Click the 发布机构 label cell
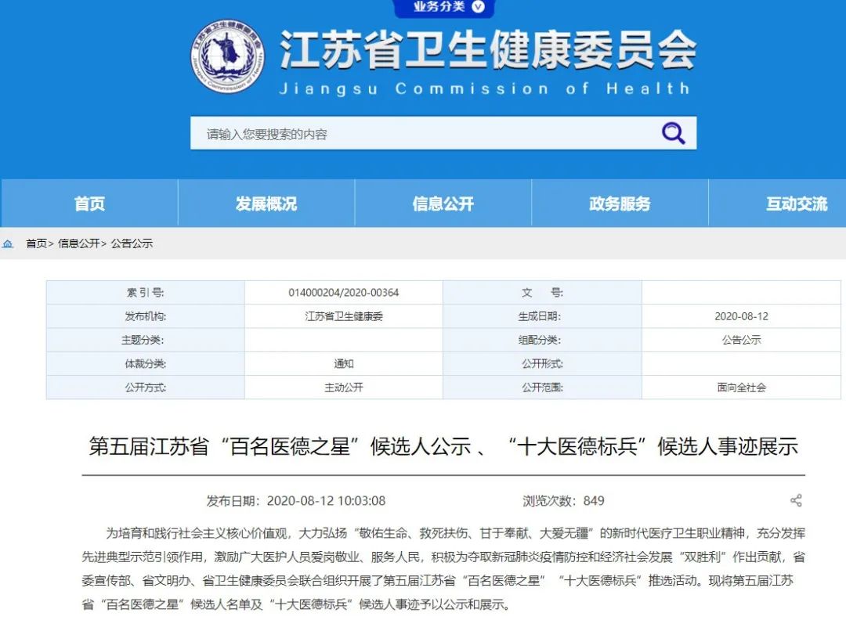This screenshot has height=620, width=846. [145, 316]
